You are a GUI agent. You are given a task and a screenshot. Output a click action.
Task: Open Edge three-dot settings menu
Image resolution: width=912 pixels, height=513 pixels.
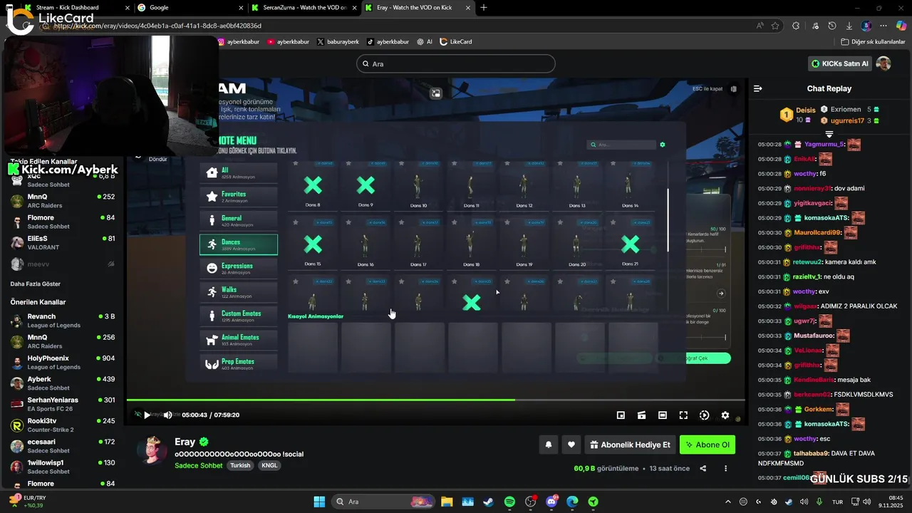[x=883, y=26]
